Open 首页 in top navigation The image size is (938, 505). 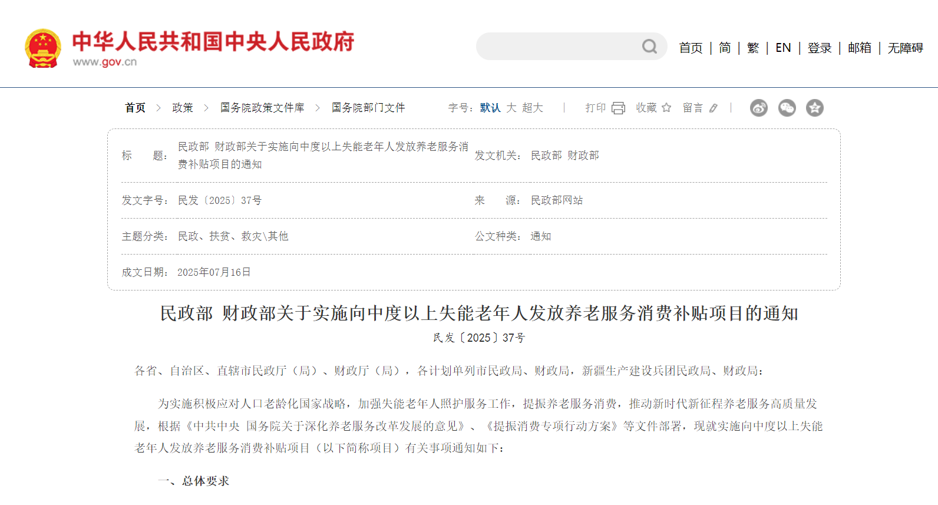[691, 48]
